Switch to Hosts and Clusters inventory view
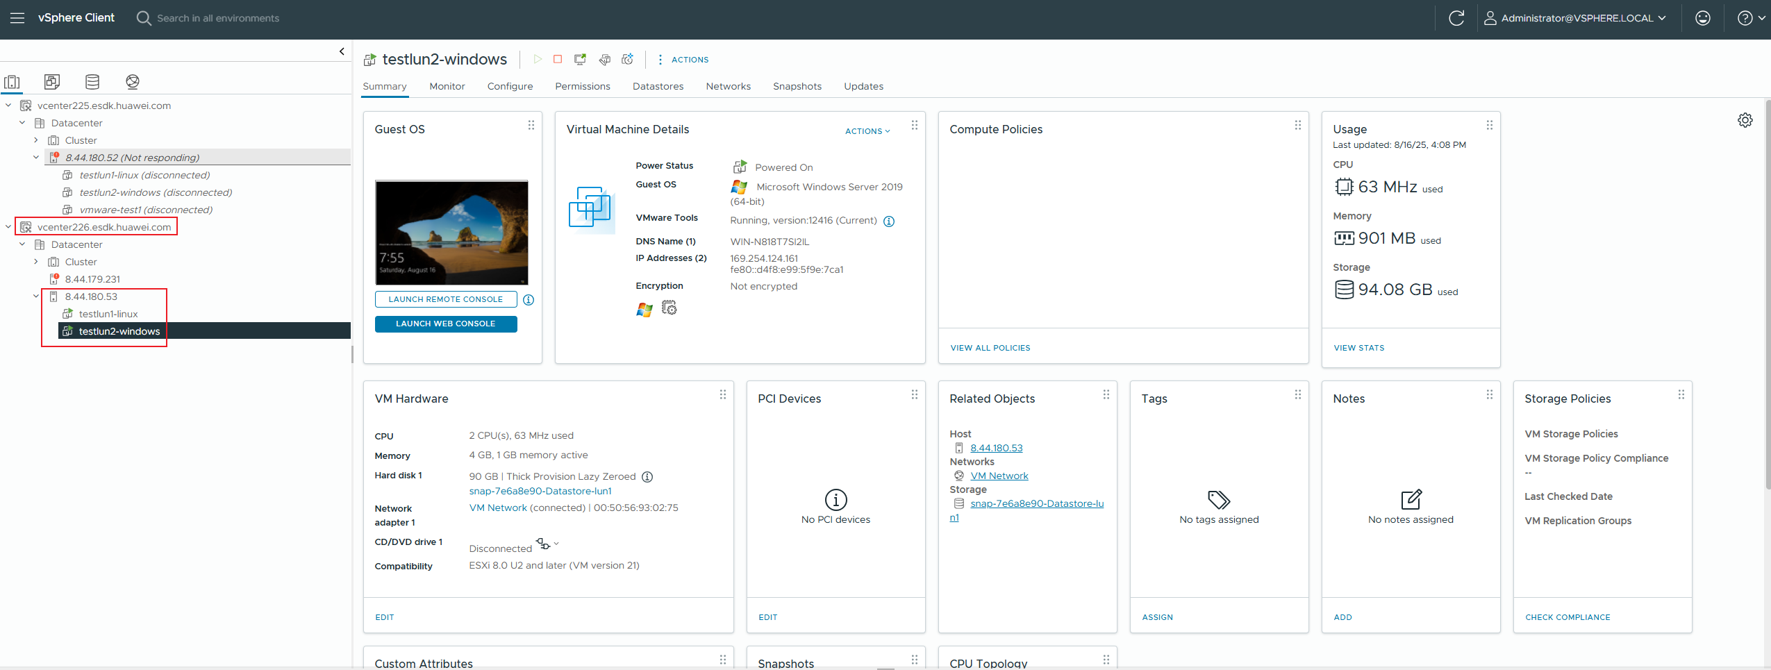Screen dimensions: 1771x670 tap(12, 82)
